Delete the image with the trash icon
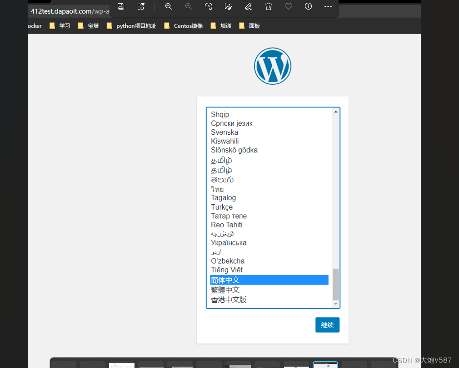The image size is (459, 368). [x=269, y=6]
